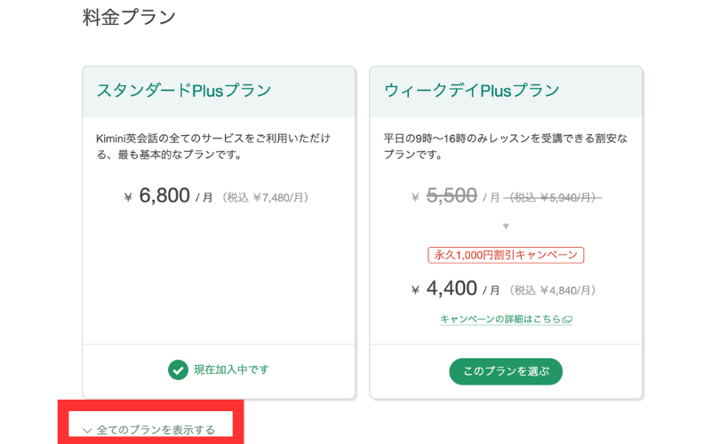Click the green checkmark circle icon
Viewport: 711px width, 444px height.
178,369
